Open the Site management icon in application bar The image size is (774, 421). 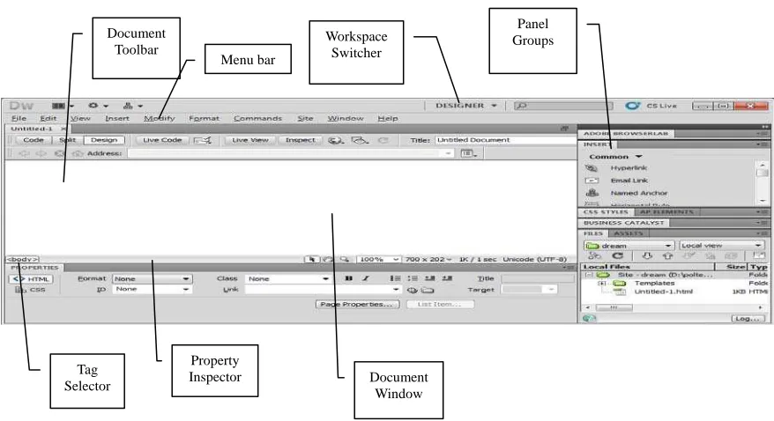click(133, 106)
